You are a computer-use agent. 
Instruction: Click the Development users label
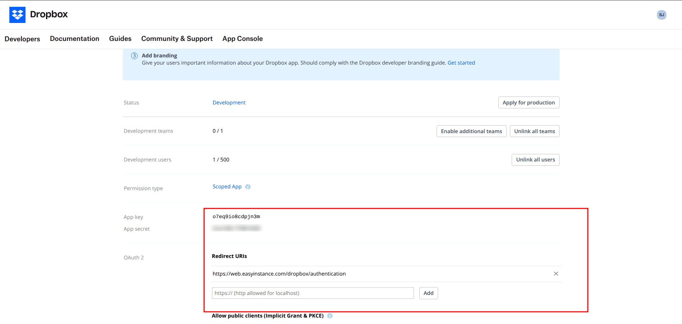147,160
